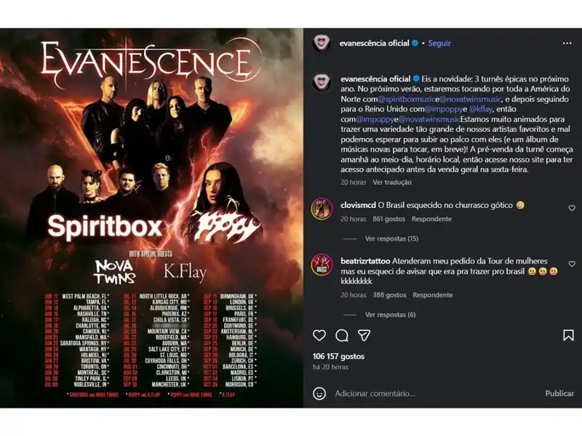Open emoji picker in comment box
Screen dimensions: 582x436
[x=319, y=393]
